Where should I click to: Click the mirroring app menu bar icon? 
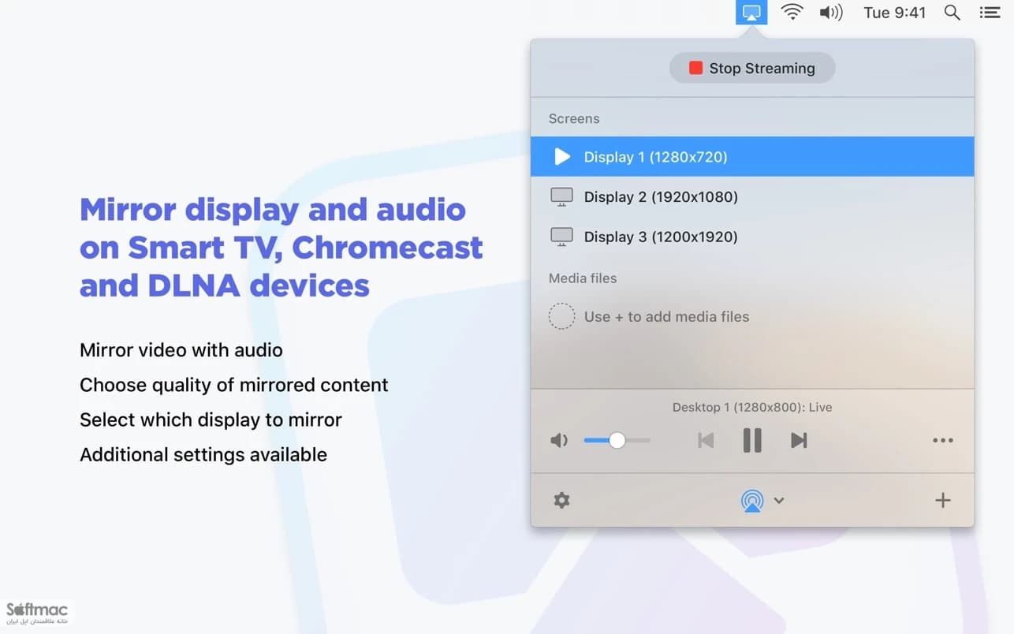click(x=751, y=13)
